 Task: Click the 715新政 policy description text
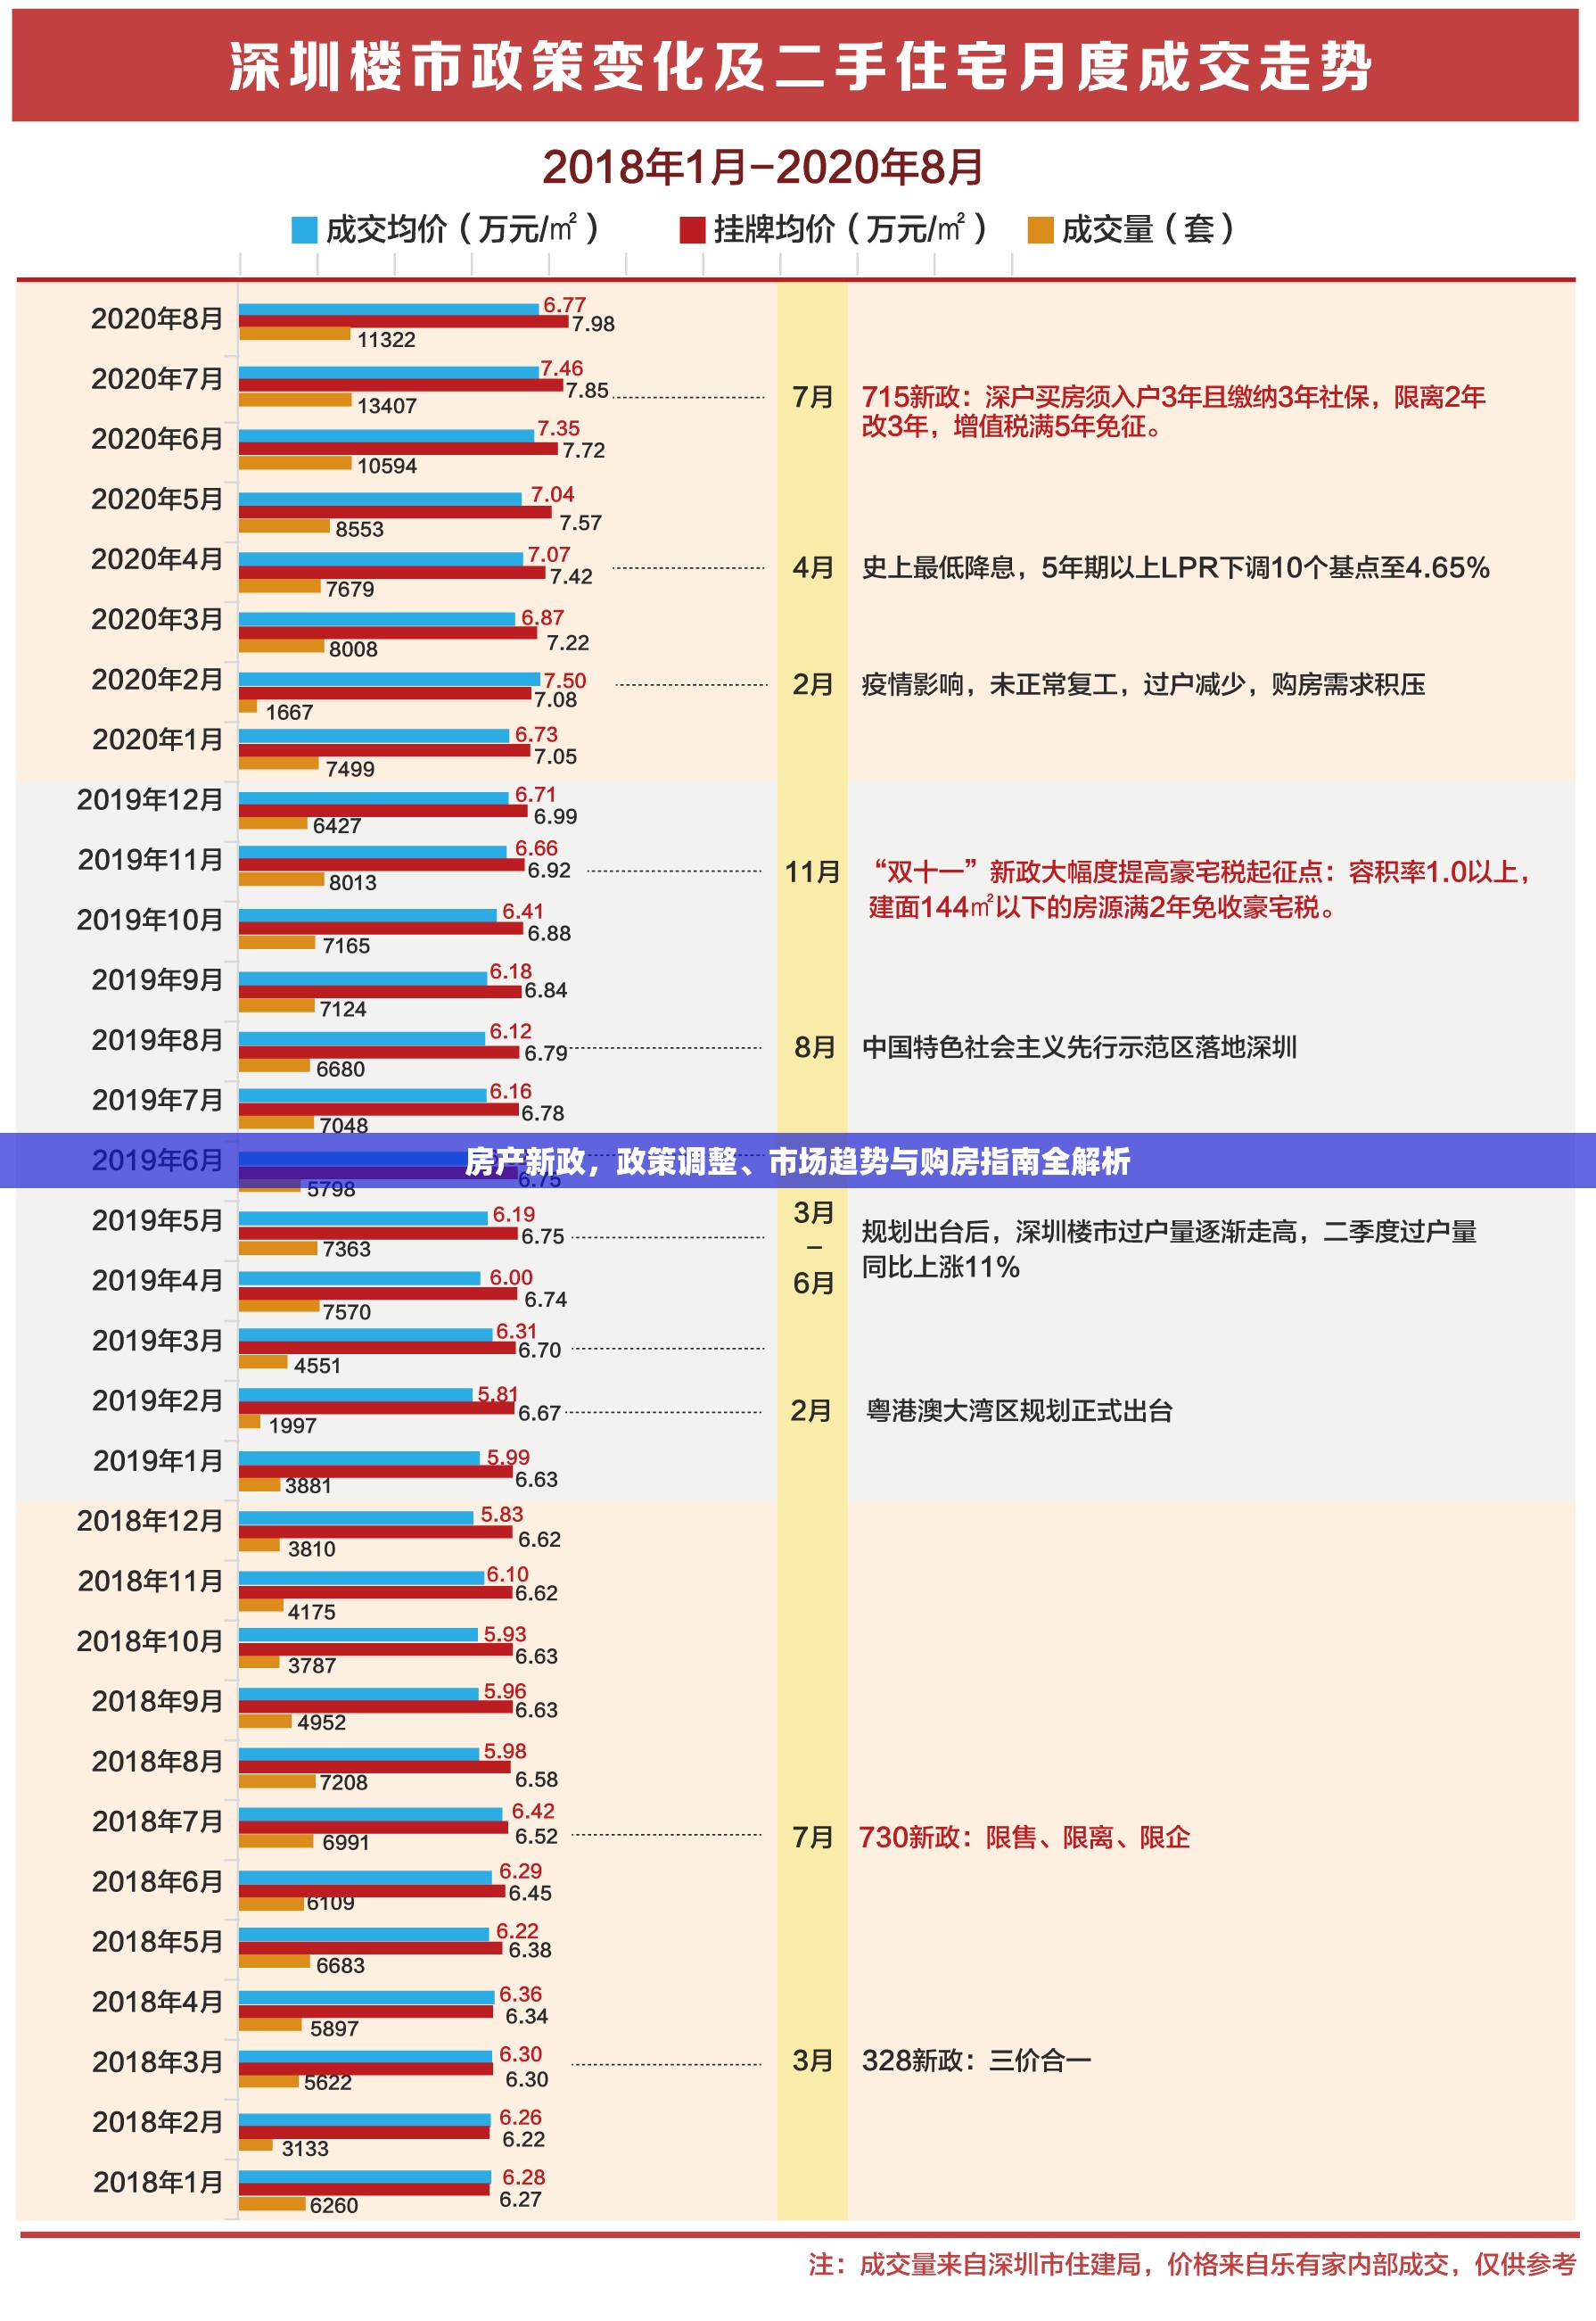pos(1173,411)
